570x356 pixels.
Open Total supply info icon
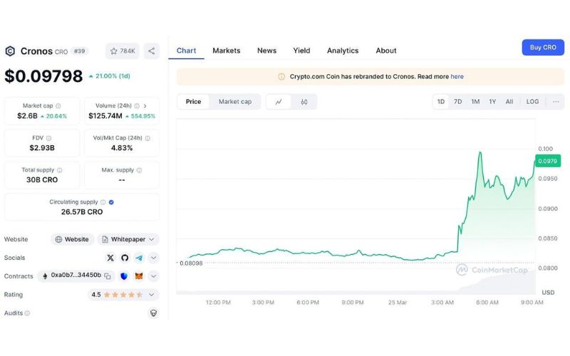[x=60, y=170]
